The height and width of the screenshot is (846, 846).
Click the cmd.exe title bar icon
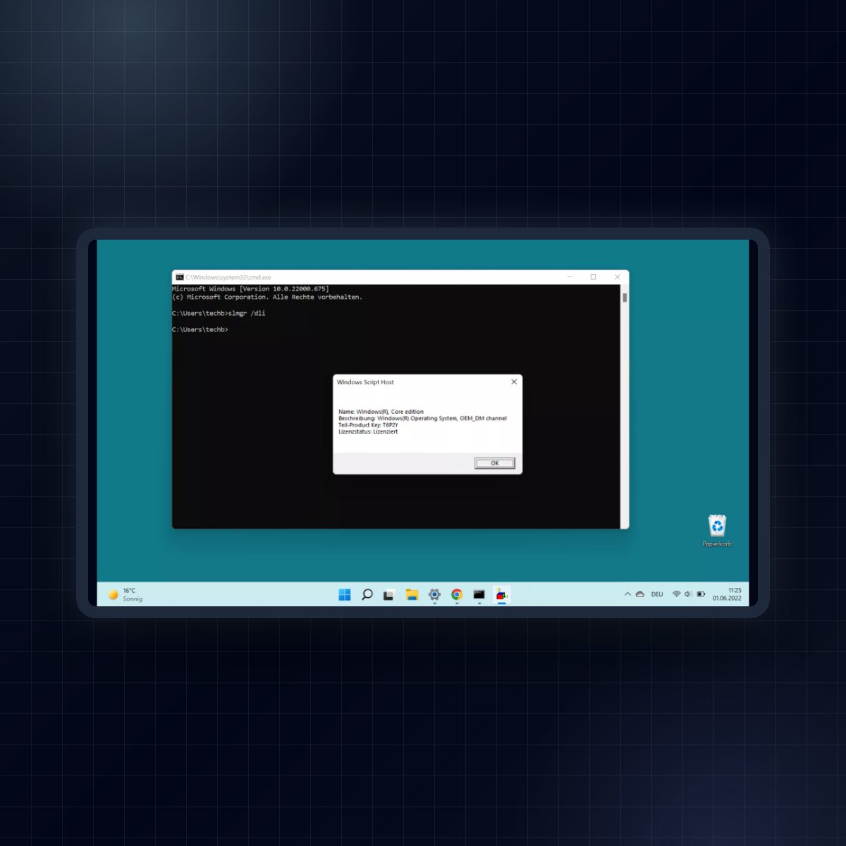click(180, 277)
